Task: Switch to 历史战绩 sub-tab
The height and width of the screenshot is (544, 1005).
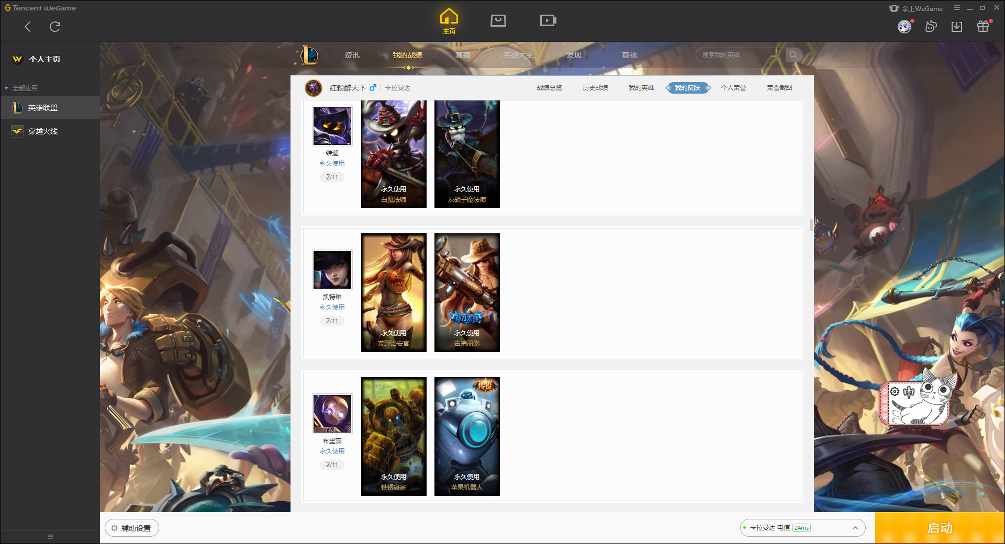Action: (595, 88)
